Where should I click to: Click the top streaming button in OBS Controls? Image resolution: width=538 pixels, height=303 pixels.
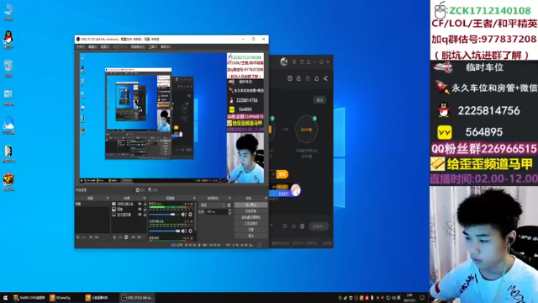tap(251, 205)
